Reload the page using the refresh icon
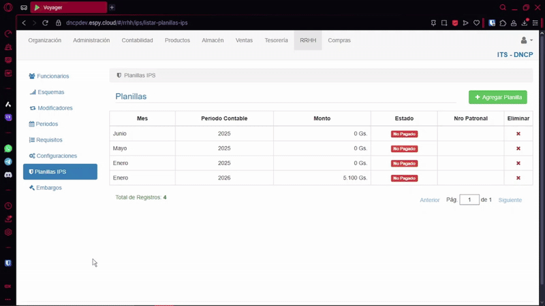 (46, 22)
